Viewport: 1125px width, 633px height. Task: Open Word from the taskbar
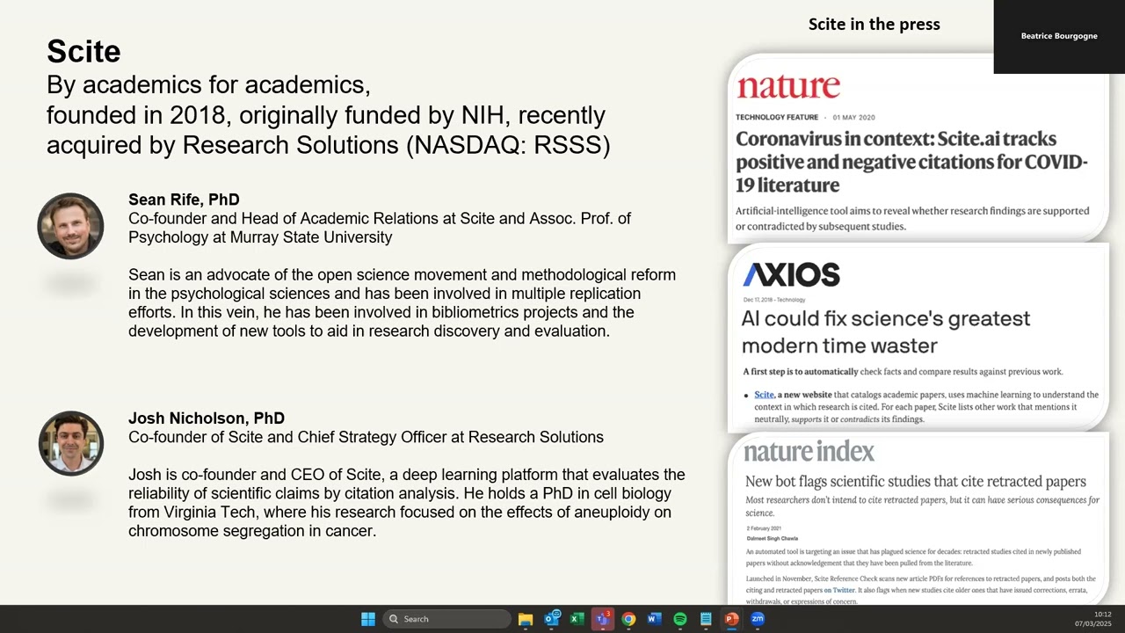pos(654,619)
